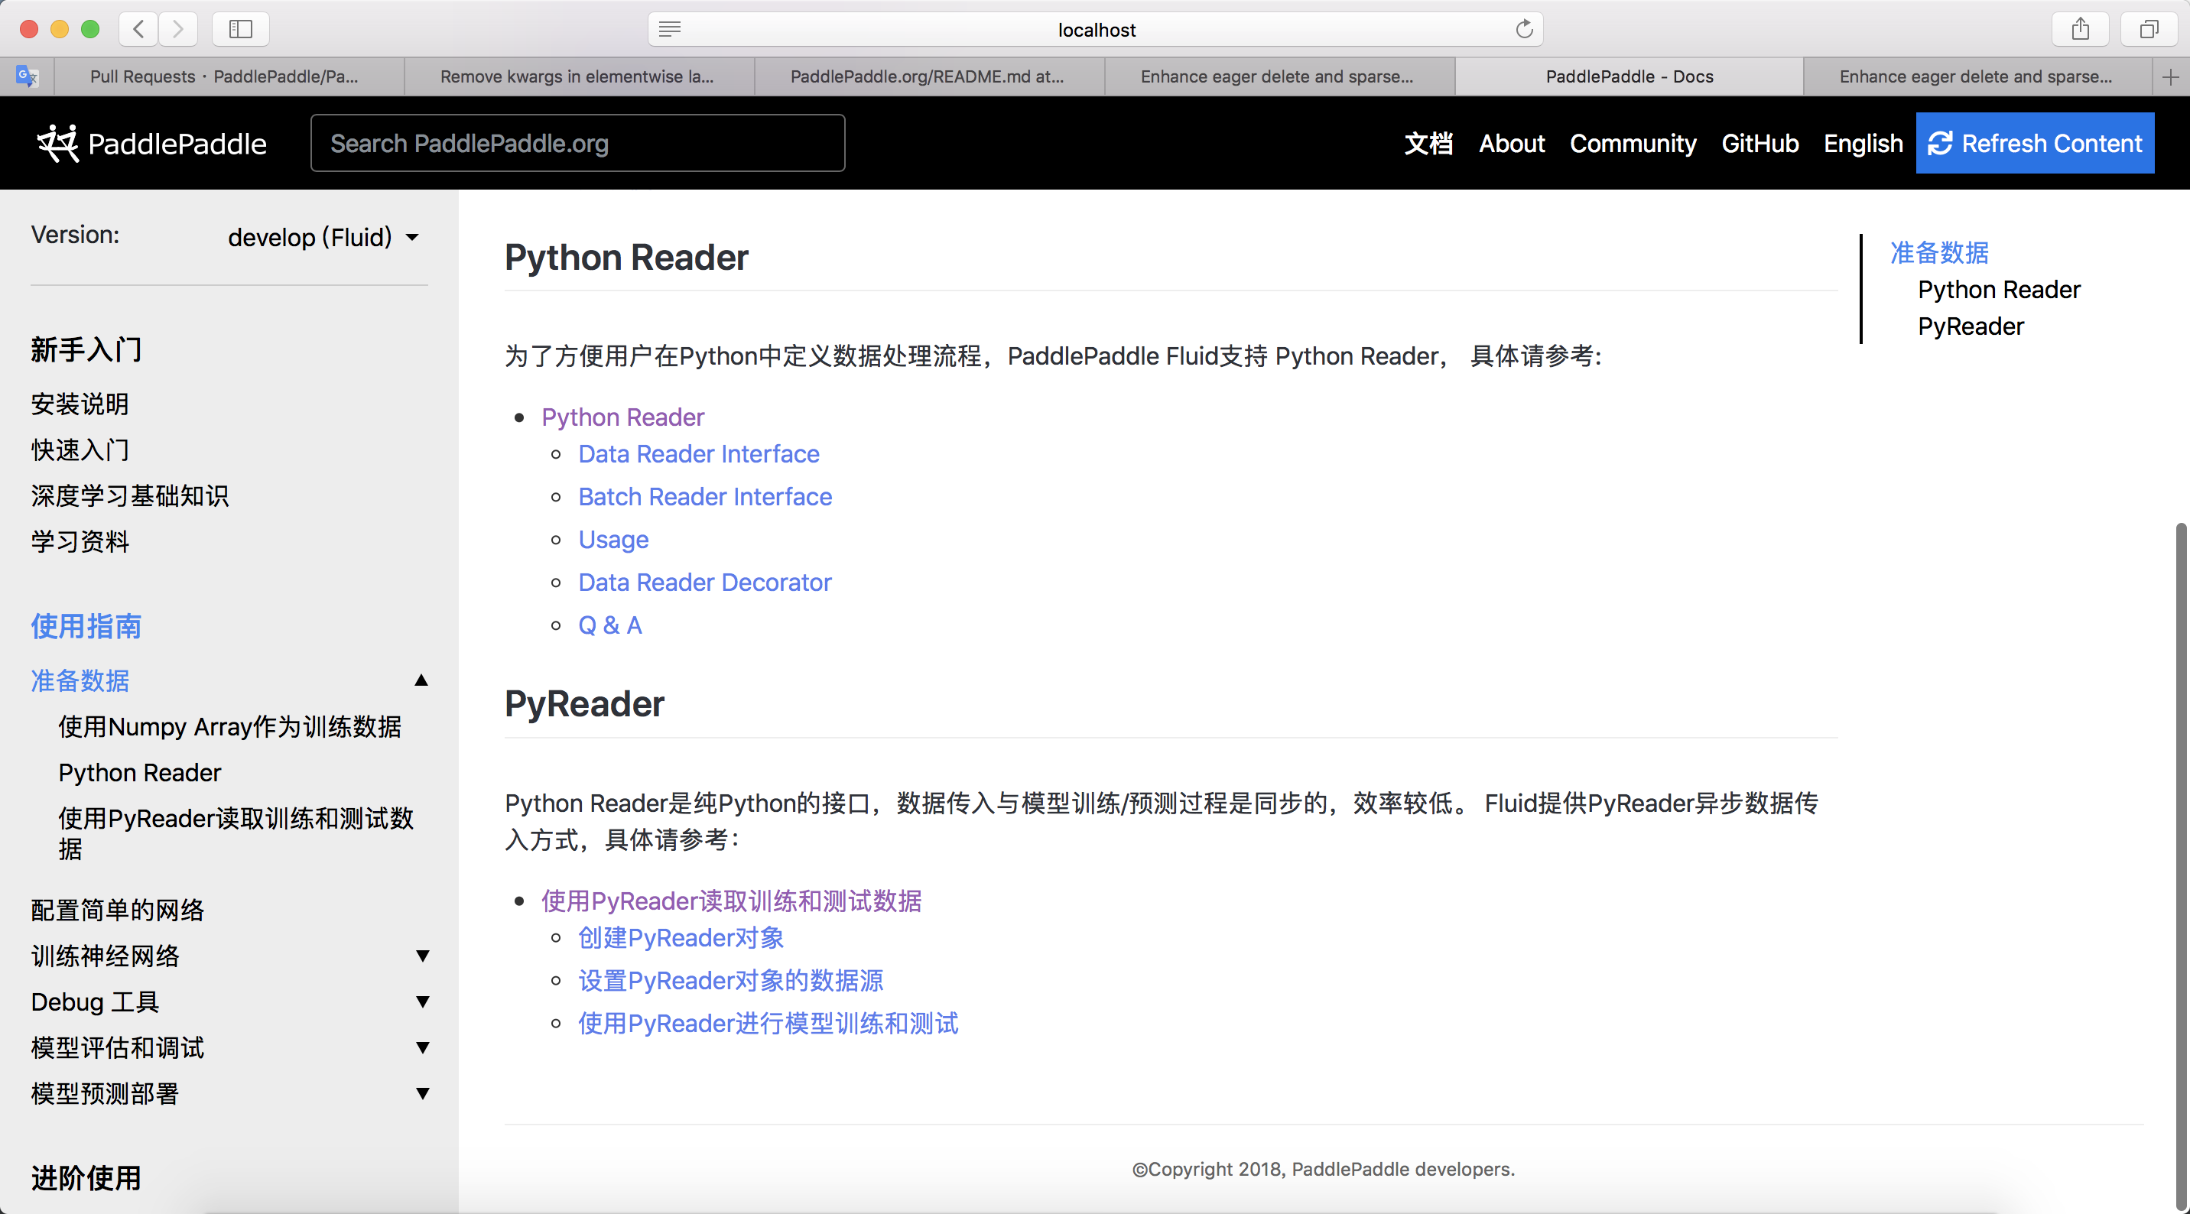Toggle the Safari sidebar button
Image resolution: width=2190 pixels, height=1214 pixels.
(x=241, y=29)
